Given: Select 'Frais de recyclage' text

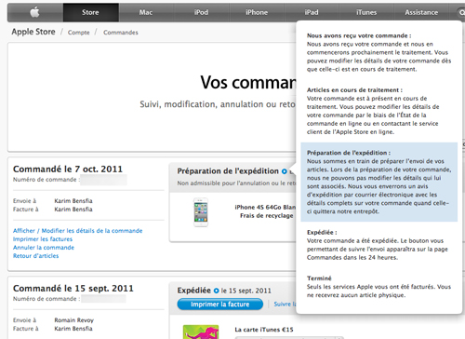Looking at the screenshot, I should point(267,215).
